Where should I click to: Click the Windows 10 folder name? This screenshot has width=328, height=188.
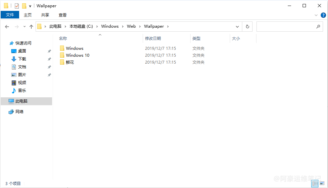pos(77,55)
